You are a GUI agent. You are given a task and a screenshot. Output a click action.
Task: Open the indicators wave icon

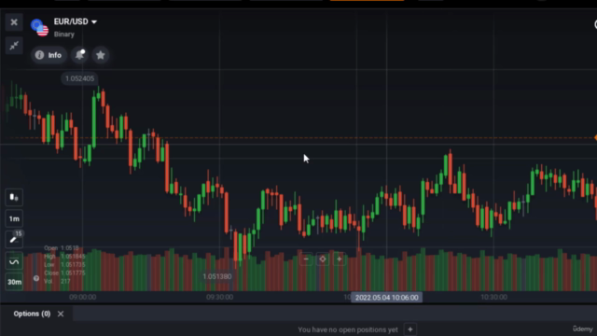coord(14,261)
